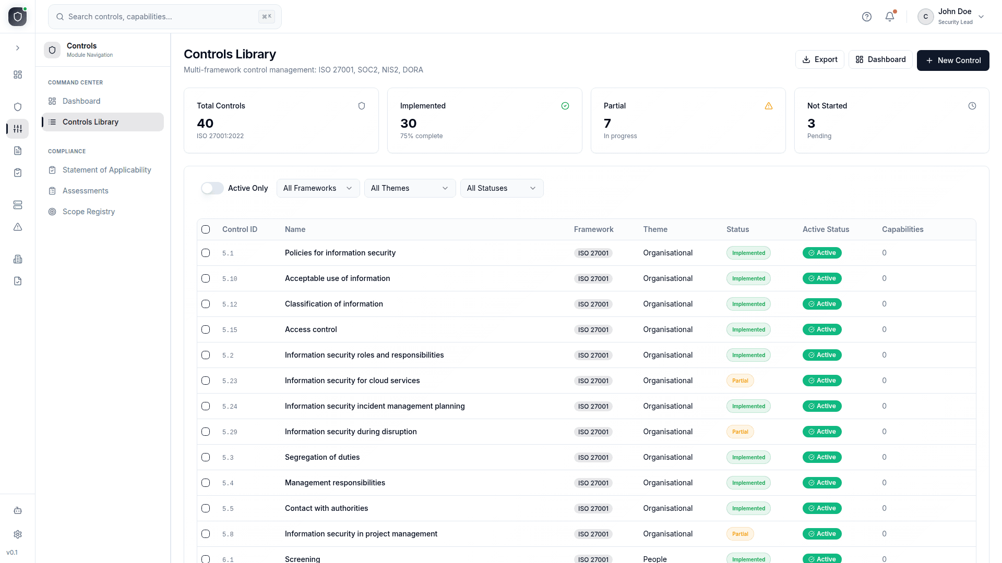This screenshot has width=1002, height=563.
Task: Click the sliders Controls Library sidebar icon
Action: point(17,129)
